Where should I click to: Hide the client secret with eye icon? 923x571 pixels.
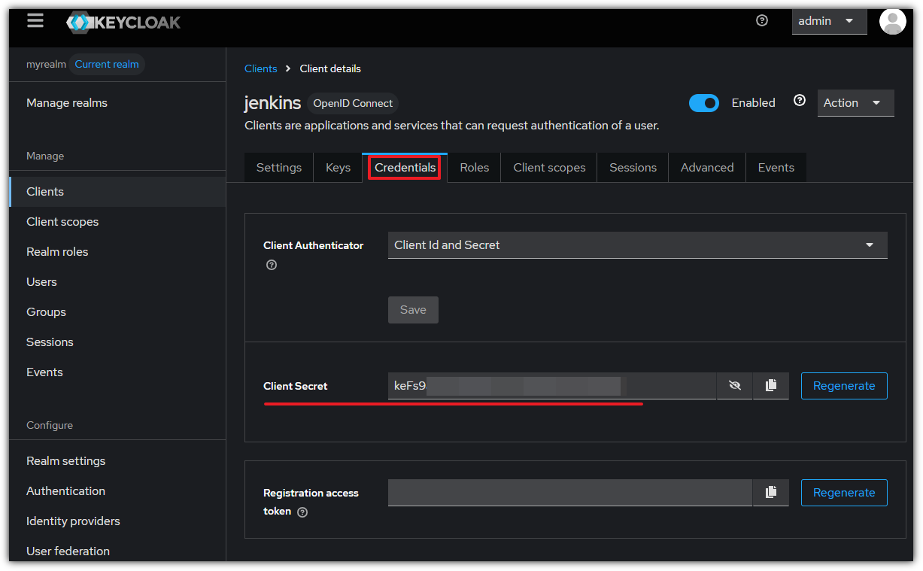735,386
